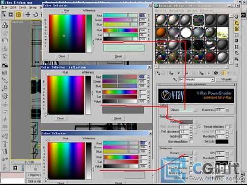The height and width of the screenshot is (185, 247).
Task: Click the Roughness value field
Action: 220,110
